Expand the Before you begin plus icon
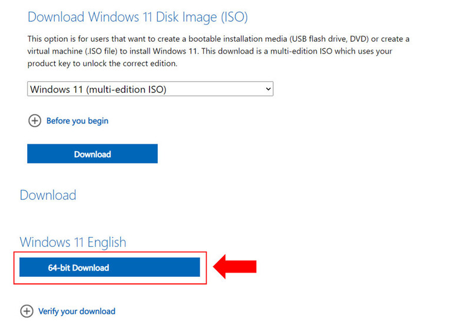 tap(35, 121)
